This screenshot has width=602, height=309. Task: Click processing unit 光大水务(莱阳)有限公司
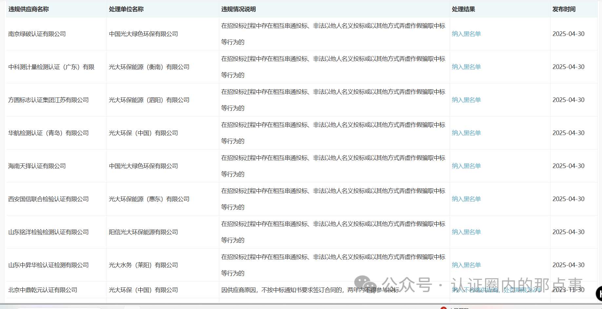[x=144, y=265]
